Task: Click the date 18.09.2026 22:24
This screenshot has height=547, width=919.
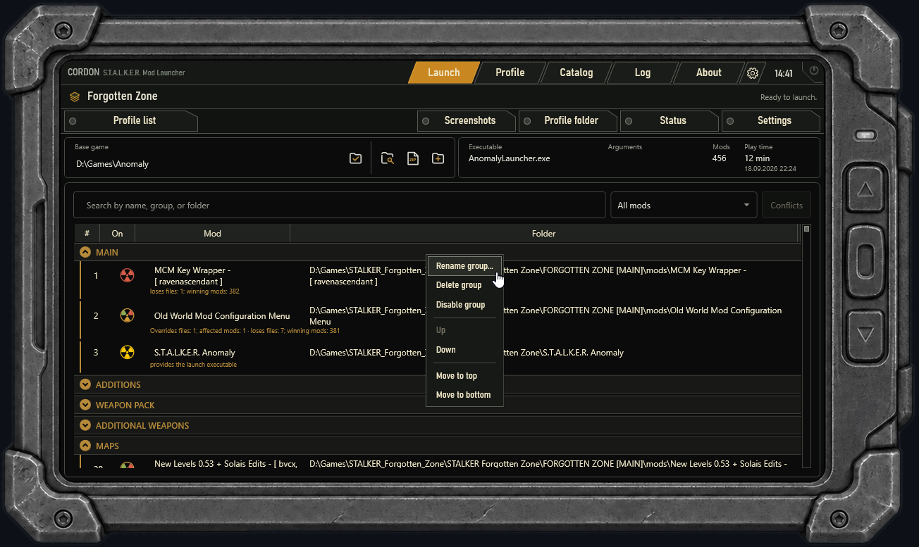Action: click(x=770, y=170)
